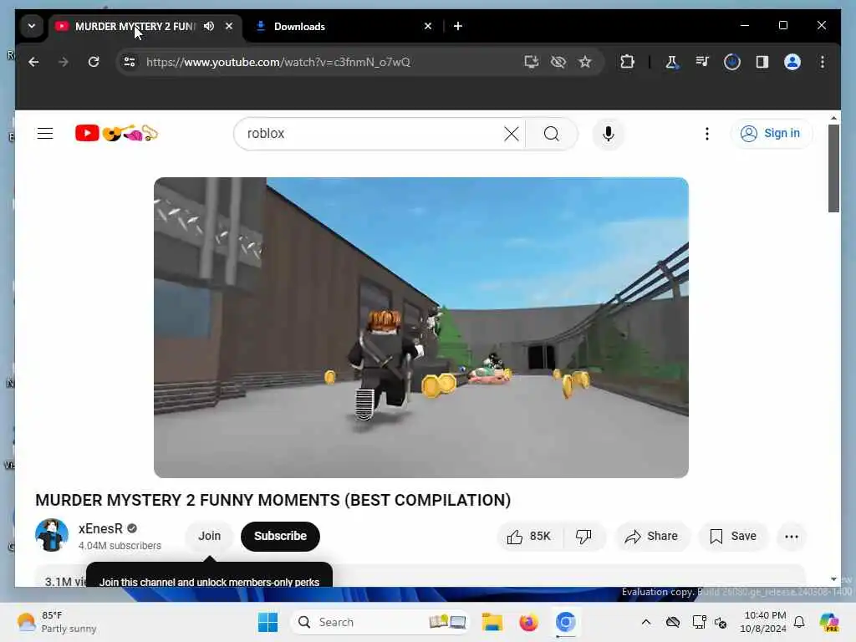Viewport: 856px width, 642px height.
Task: Open File Explorer from the taskbar
Action: [492, 622]
